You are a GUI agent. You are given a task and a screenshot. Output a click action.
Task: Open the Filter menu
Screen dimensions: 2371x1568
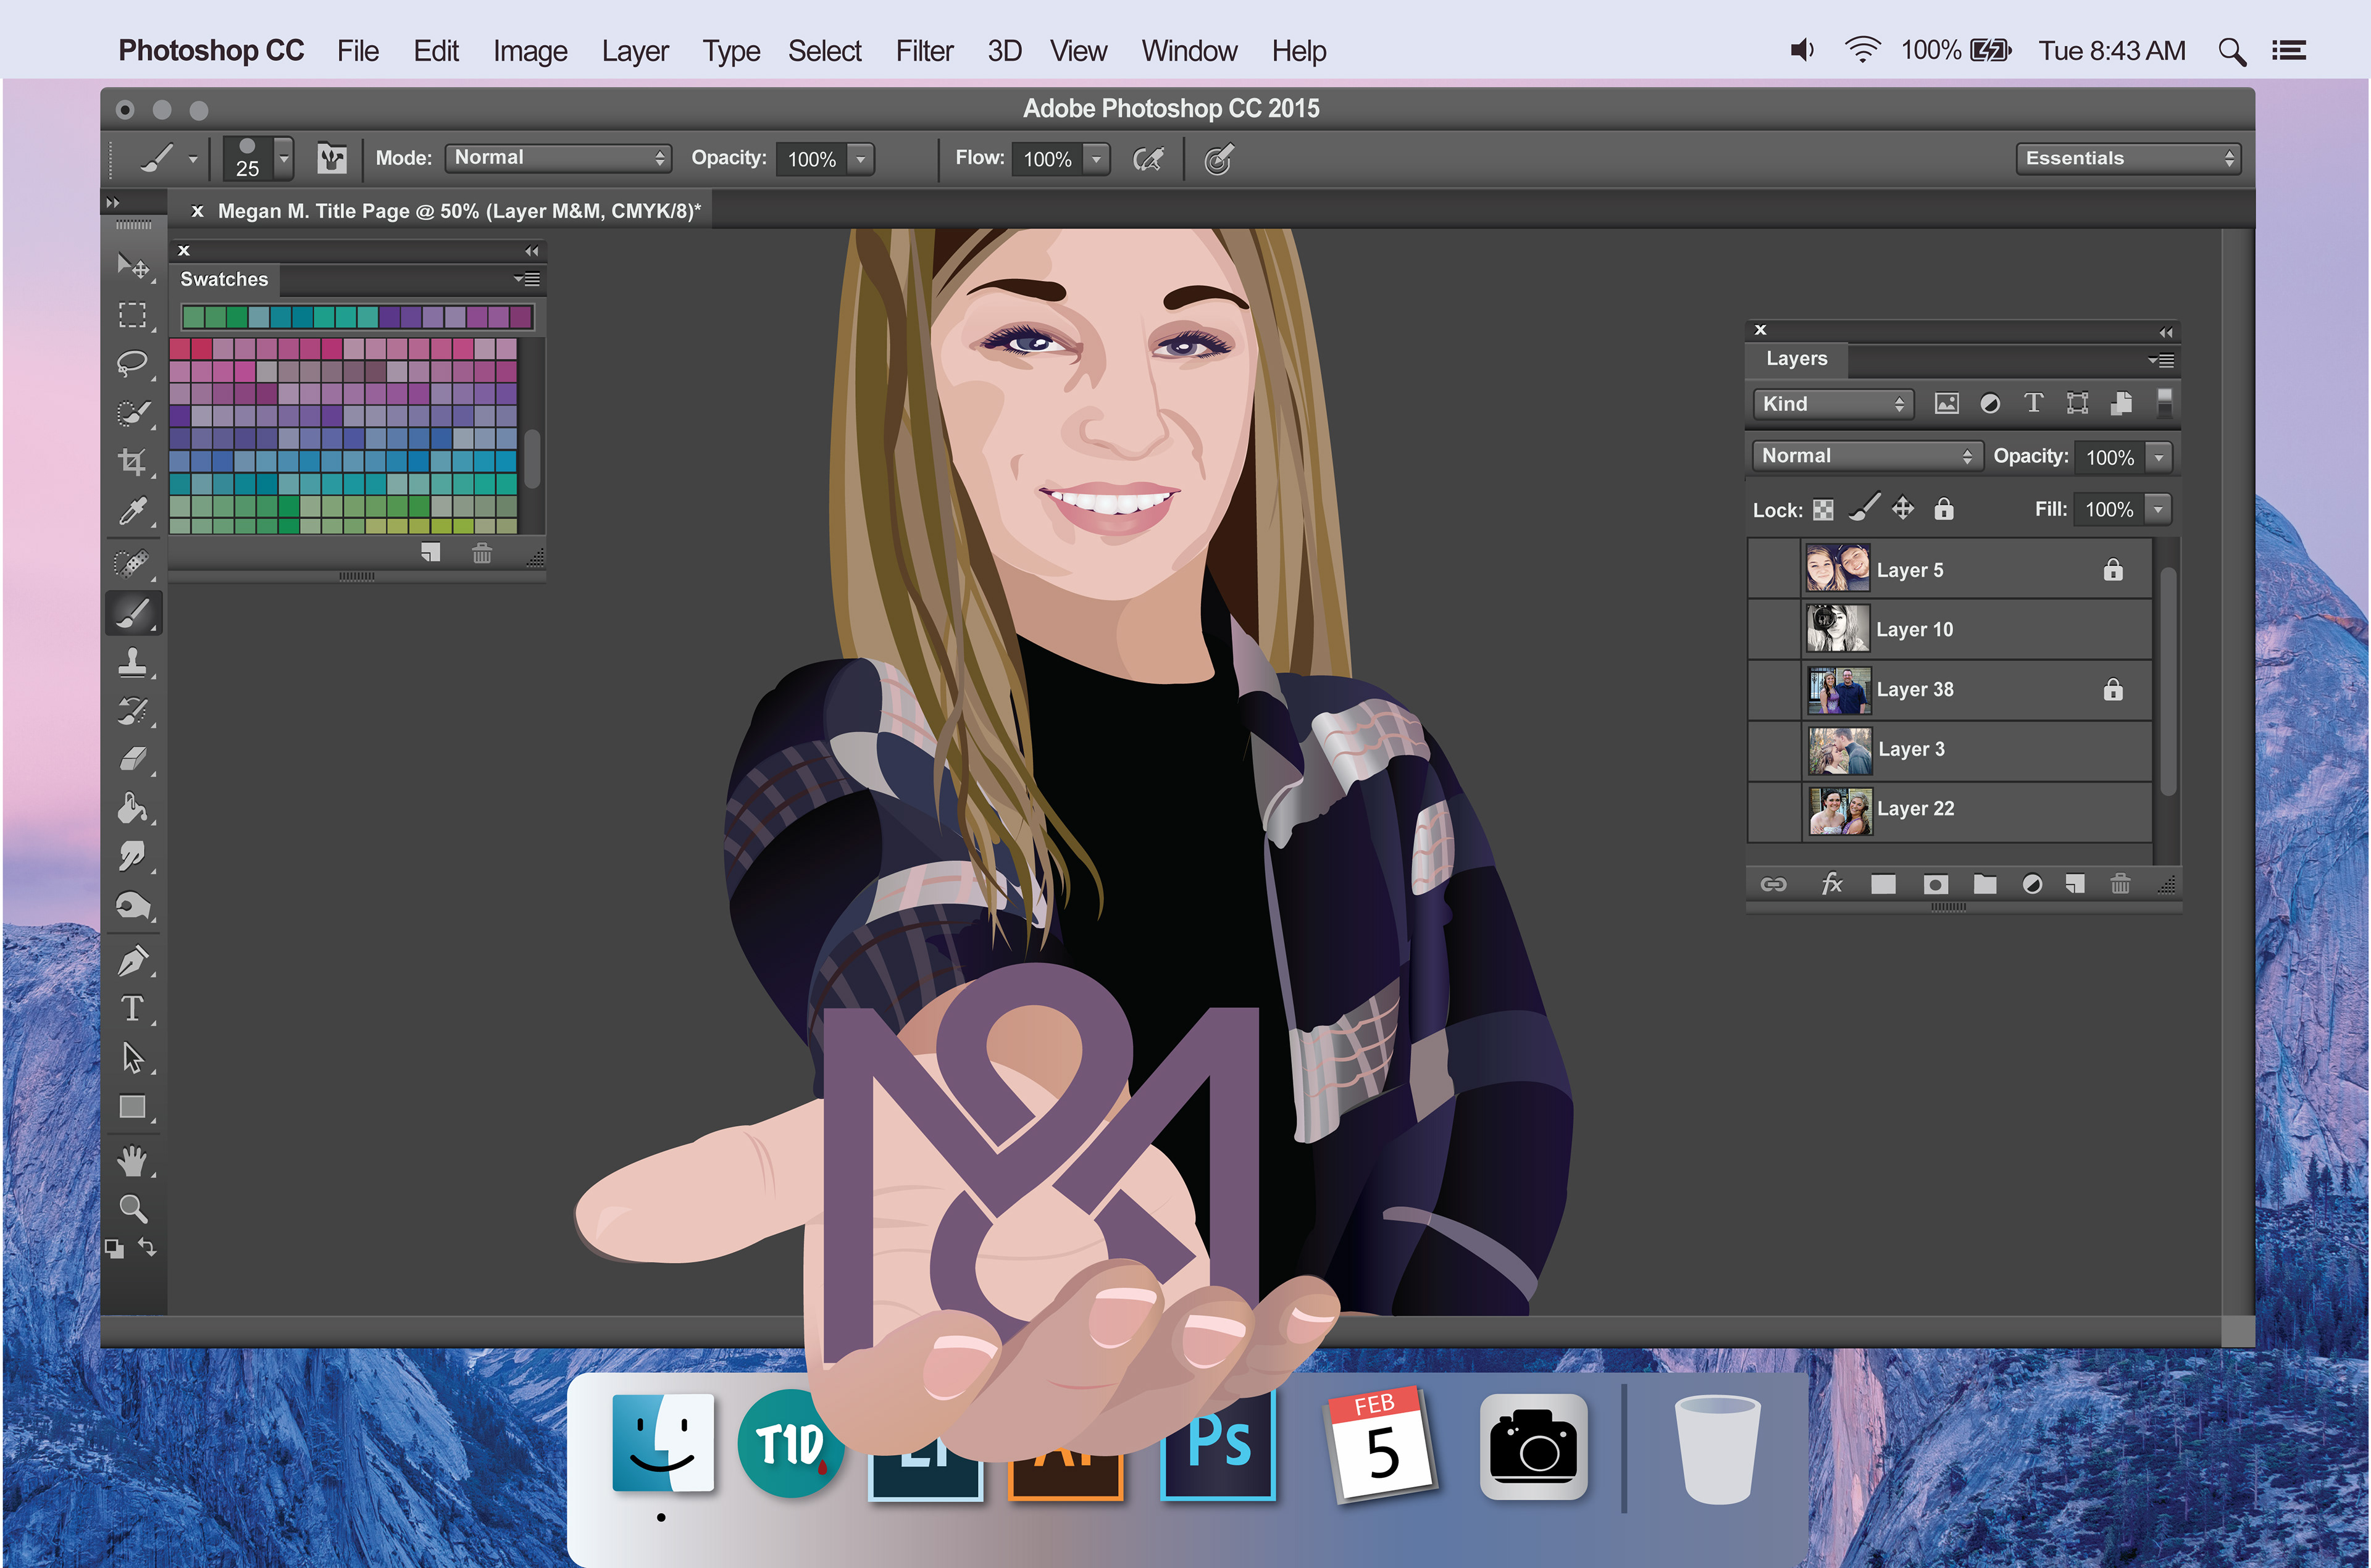[x=923, y=51]
